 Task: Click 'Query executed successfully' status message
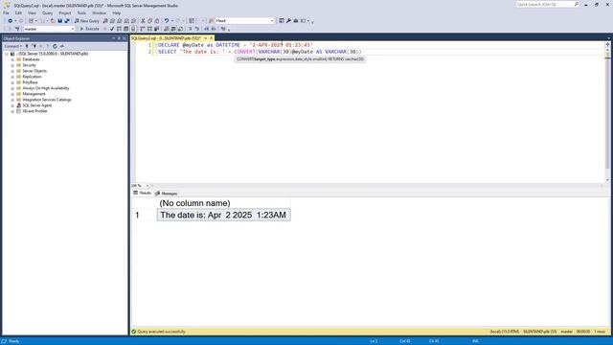(162, 332)
